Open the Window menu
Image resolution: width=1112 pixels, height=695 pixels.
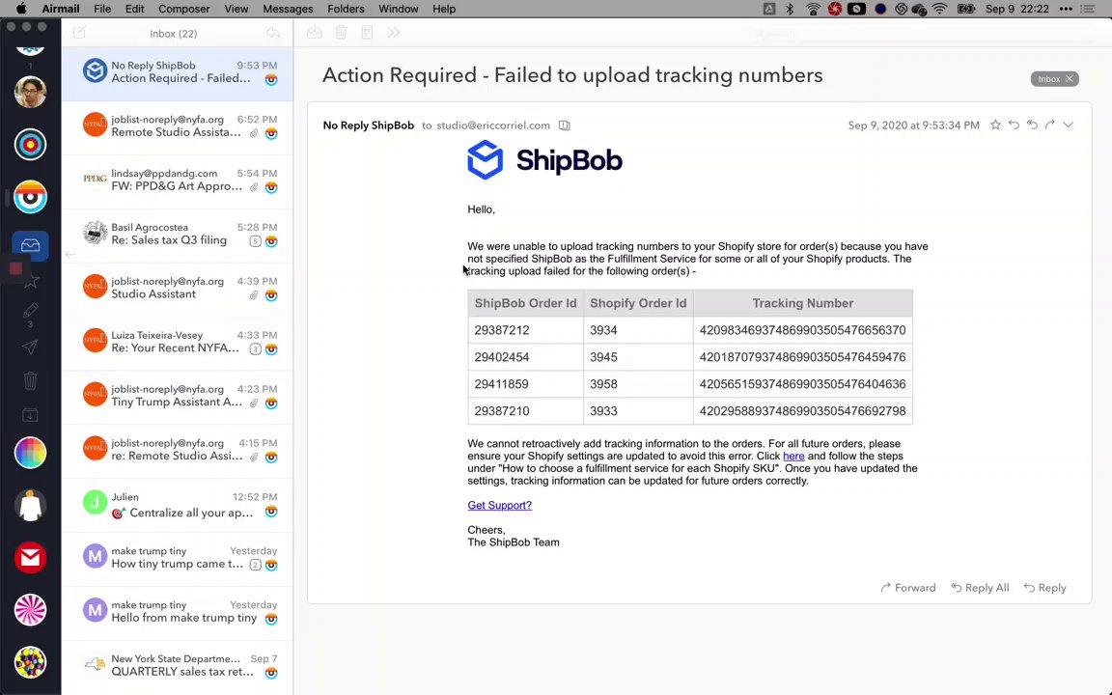tap(399, 9)
